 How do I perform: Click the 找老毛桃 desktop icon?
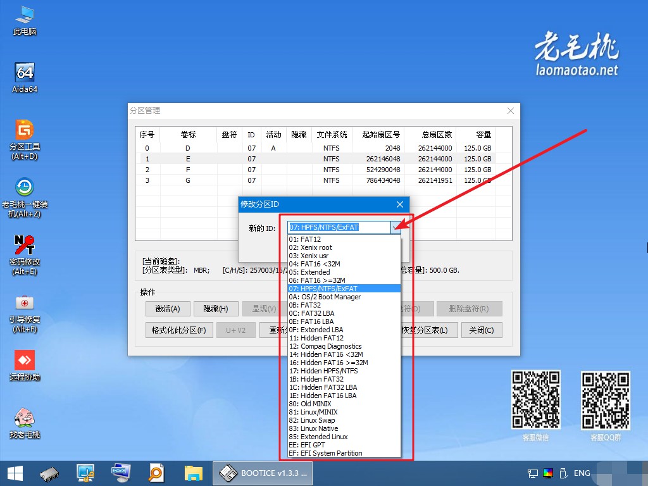(25, 423)
